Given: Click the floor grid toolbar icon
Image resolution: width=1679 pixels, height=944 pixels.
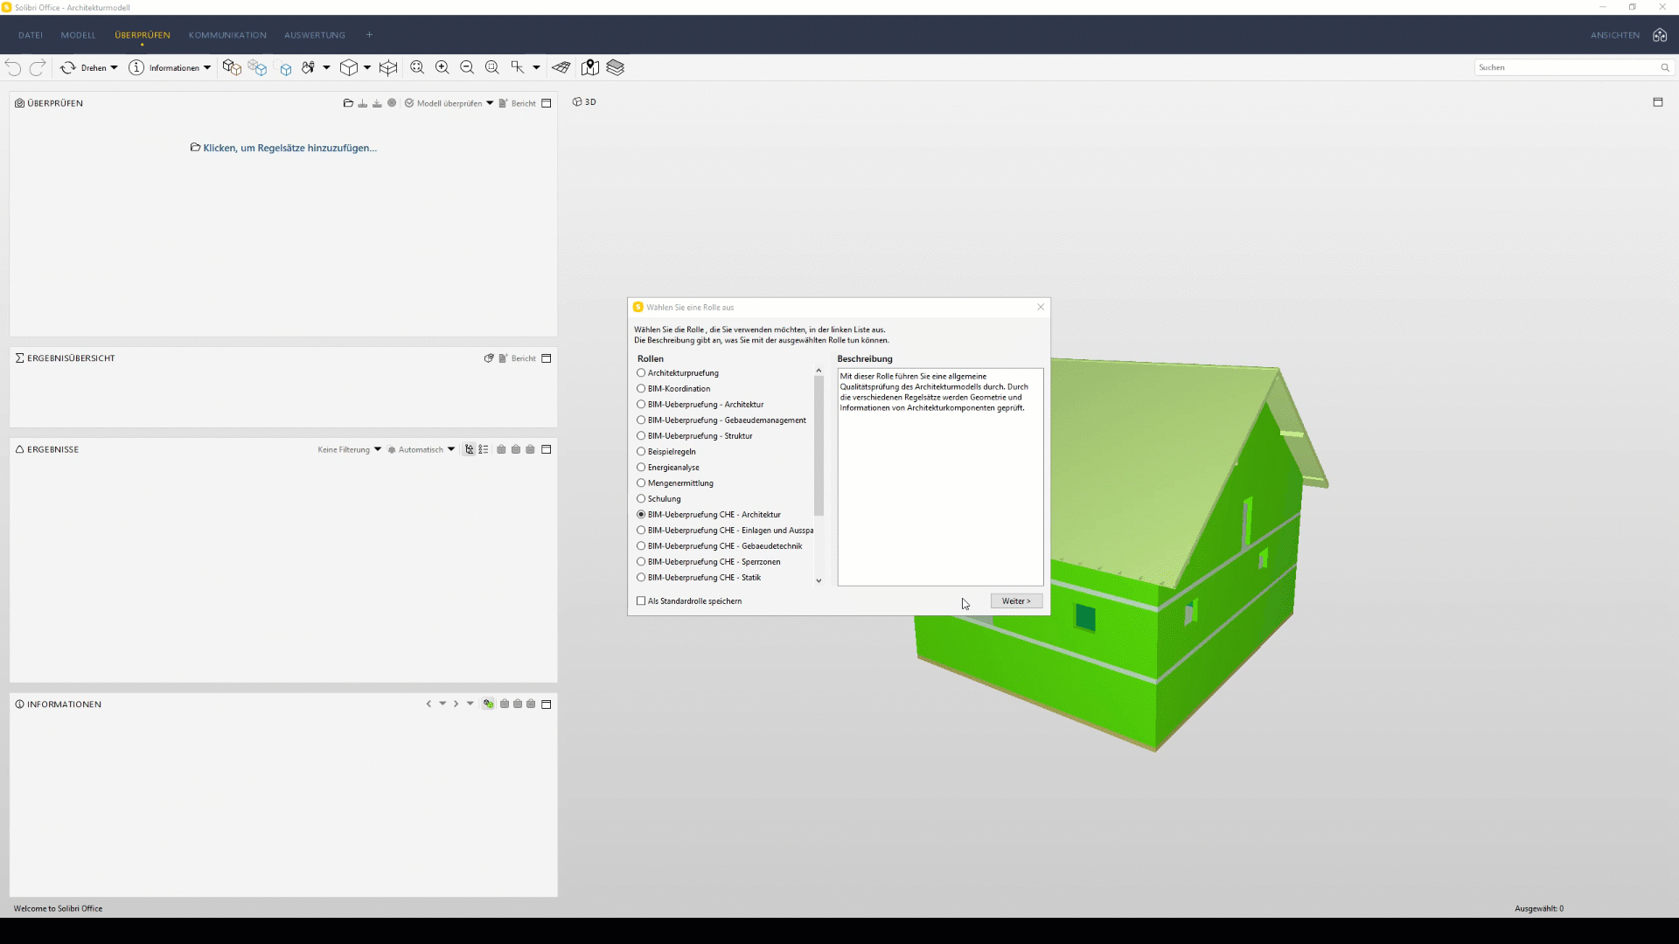Looking at the screenshot, I should tap(561, 67).
